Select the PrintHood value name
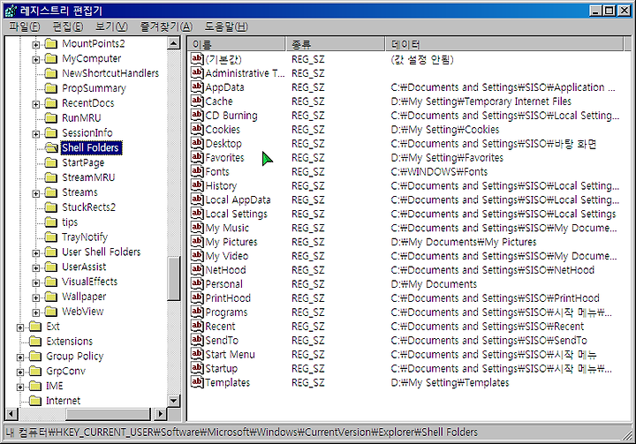 click(x=228, y=298)
